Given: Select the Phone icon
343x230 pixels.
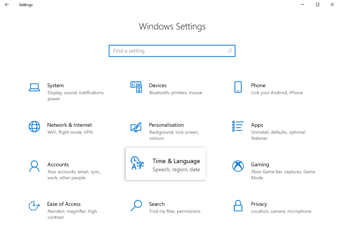Looking at the screenshot, I should click(x=238, y=87).
